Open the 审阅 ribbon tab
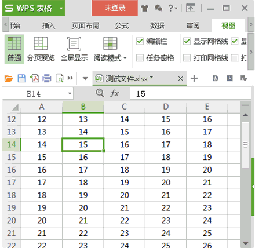 [193, 25]
